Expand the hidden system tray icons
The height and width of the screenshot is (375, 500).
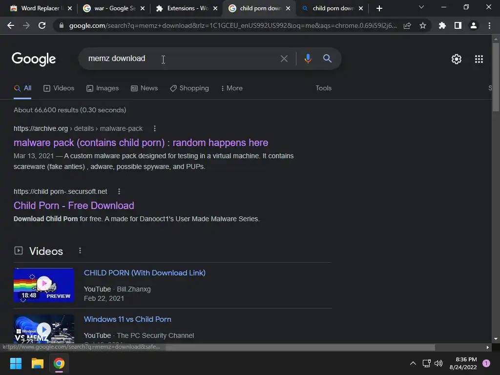(x=413, y=363)
